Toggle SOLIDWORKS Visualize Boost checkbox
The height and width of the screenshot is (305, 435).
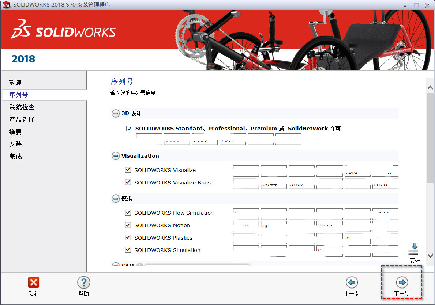[x=128, y=182]
